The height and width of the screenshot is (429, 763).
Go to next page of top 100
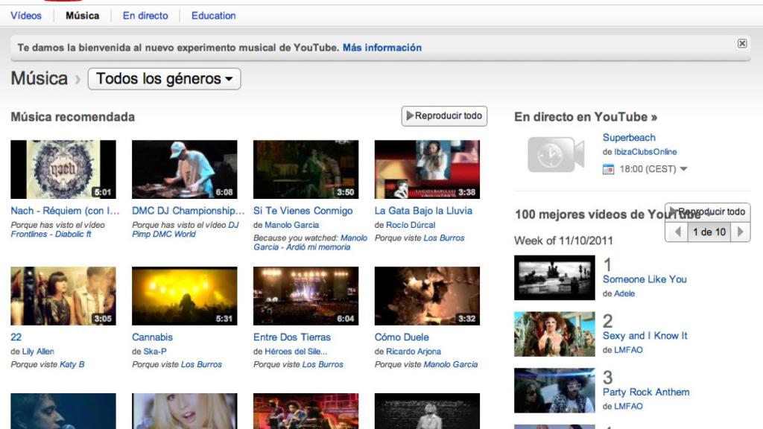(740, 232)
